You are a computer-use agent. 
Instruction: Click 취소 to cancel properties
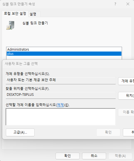click(x=94, y=156)
